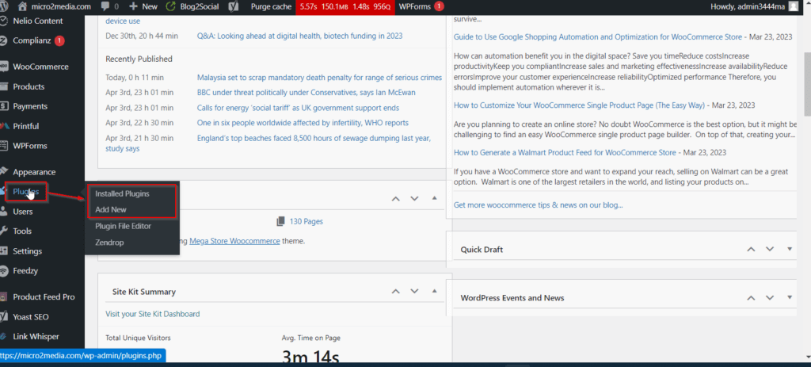Open the micro2media.com site link
811x367 pixels.
click(55, 6)
